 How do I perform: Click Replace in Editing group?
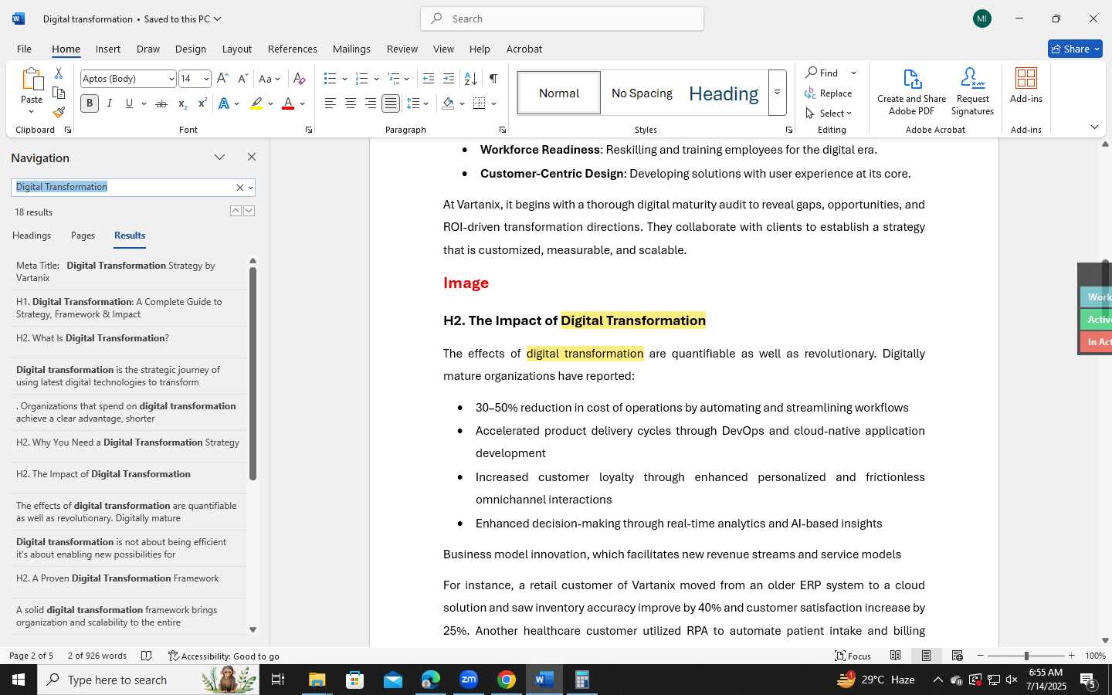click(x=829, y=93)
